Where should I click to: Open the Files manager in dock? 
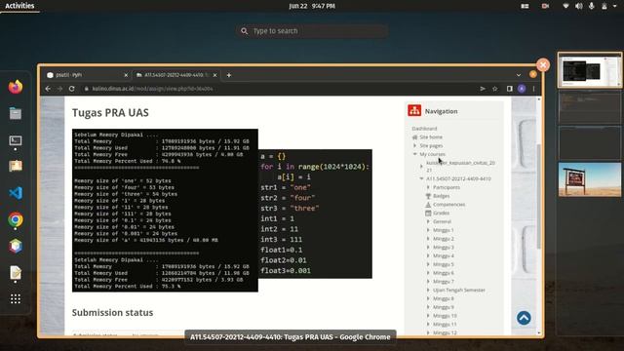[x=16, y=114]
